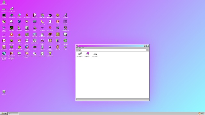
Task: Click the back arrow in explorer toolbar
Action: tap(77, 50)
